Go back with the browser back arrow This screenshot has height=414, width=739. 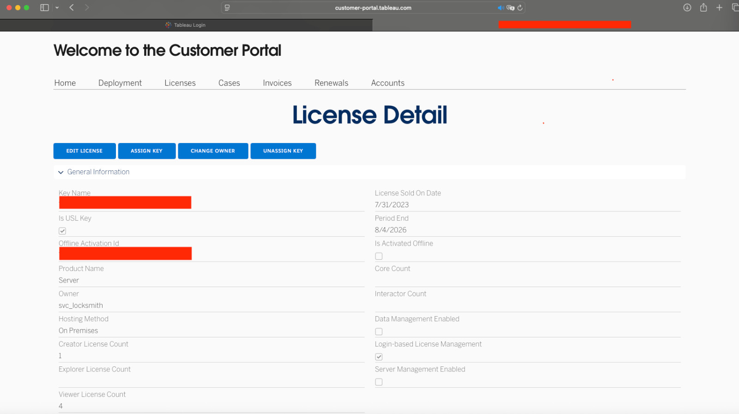(72, 7)
